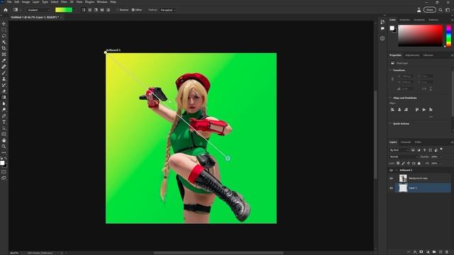Select the Hand tool
Screen dimensions: 454x255
pos(4,140)
